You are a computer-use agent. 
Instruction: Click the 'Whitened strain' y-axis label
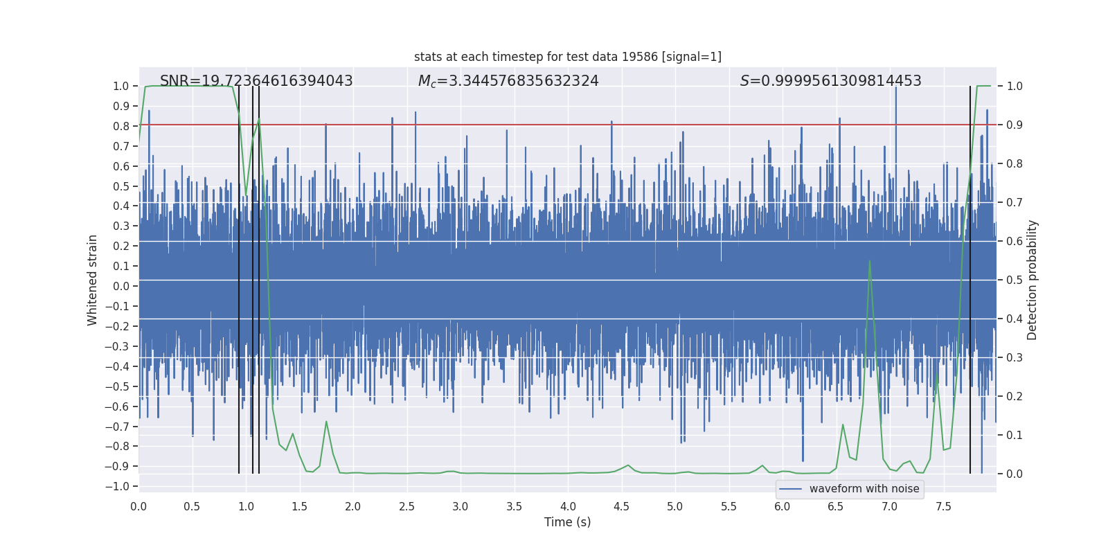coord(92,280)
